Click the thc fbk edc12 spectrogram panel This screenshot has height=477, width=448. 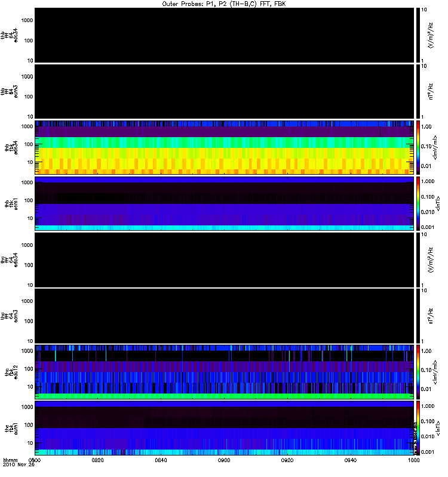point(224,371)
